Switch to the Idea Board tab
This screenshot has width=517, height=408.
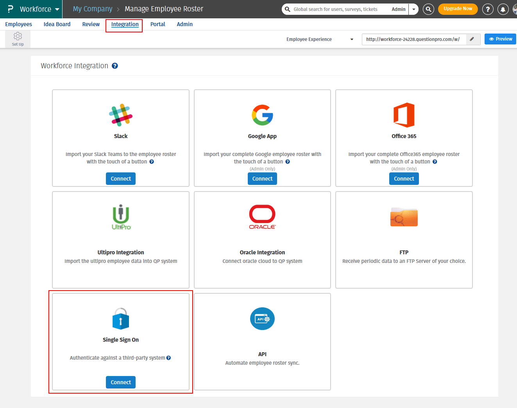57,24
